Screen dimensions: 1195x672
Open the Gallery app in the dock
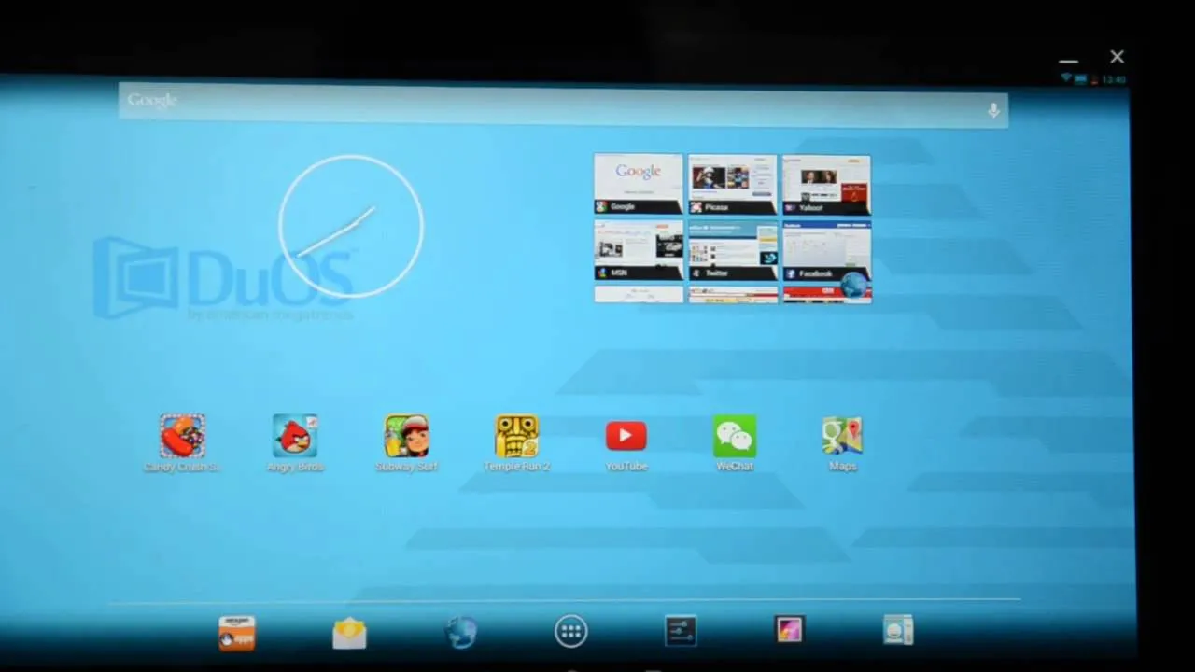coord(789,630)
